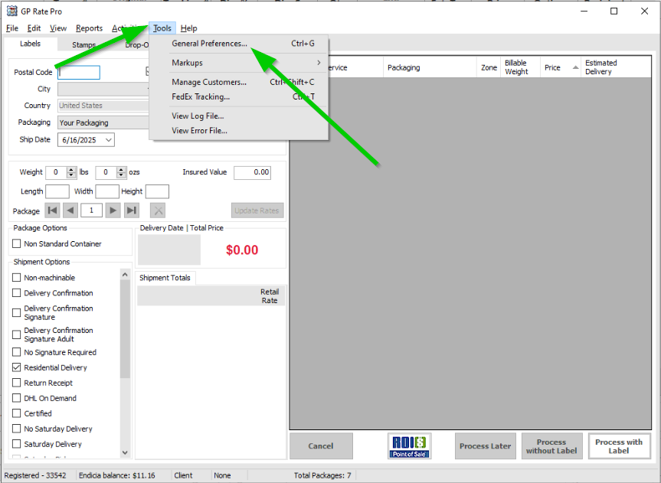Check No Saturday Delivery option
This screenshot has width=661, height=483.
point(16,429)
